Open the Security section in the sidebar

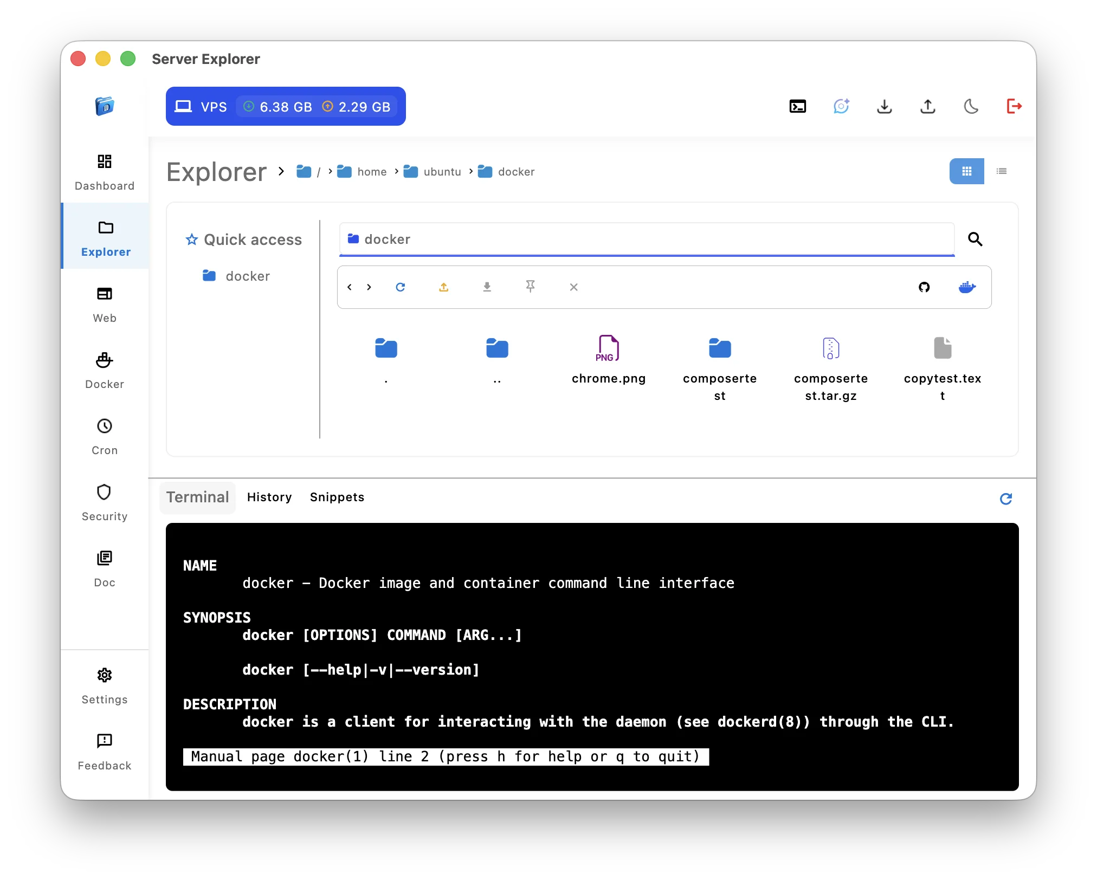pyautogui.click(x=105, y=503)
